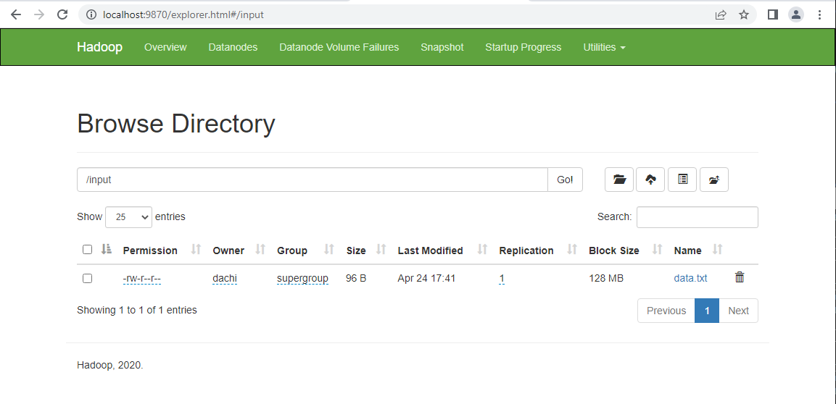Sort by the Permission column arrows
Image resolution: width=836 pixels, height=404 pixels.
coord(195,250)
